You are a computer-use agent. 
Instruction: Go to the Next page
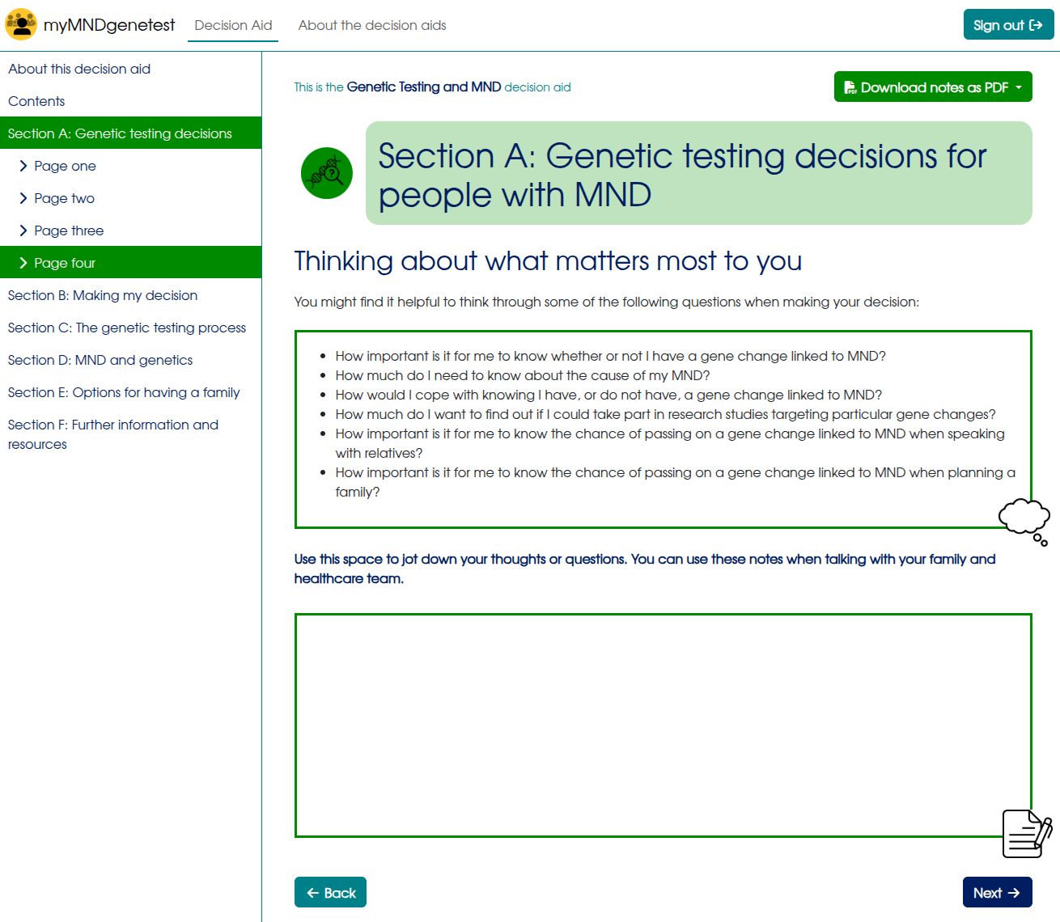point(997,893)
